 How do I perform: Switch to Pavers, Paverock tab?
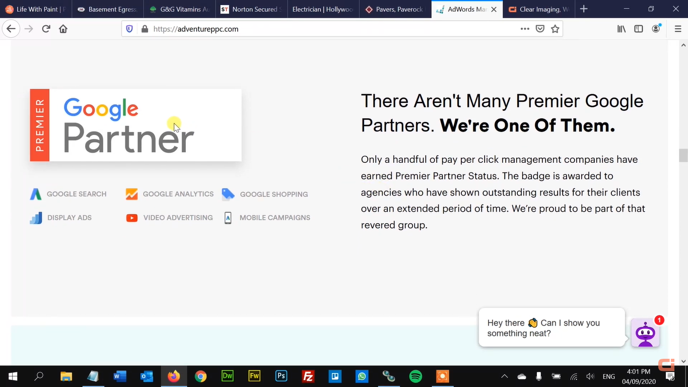point(395,9)
